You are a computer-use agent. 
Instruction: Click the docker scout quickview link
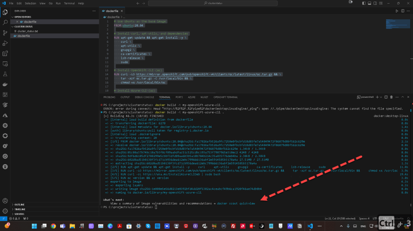tap(236, 203)
